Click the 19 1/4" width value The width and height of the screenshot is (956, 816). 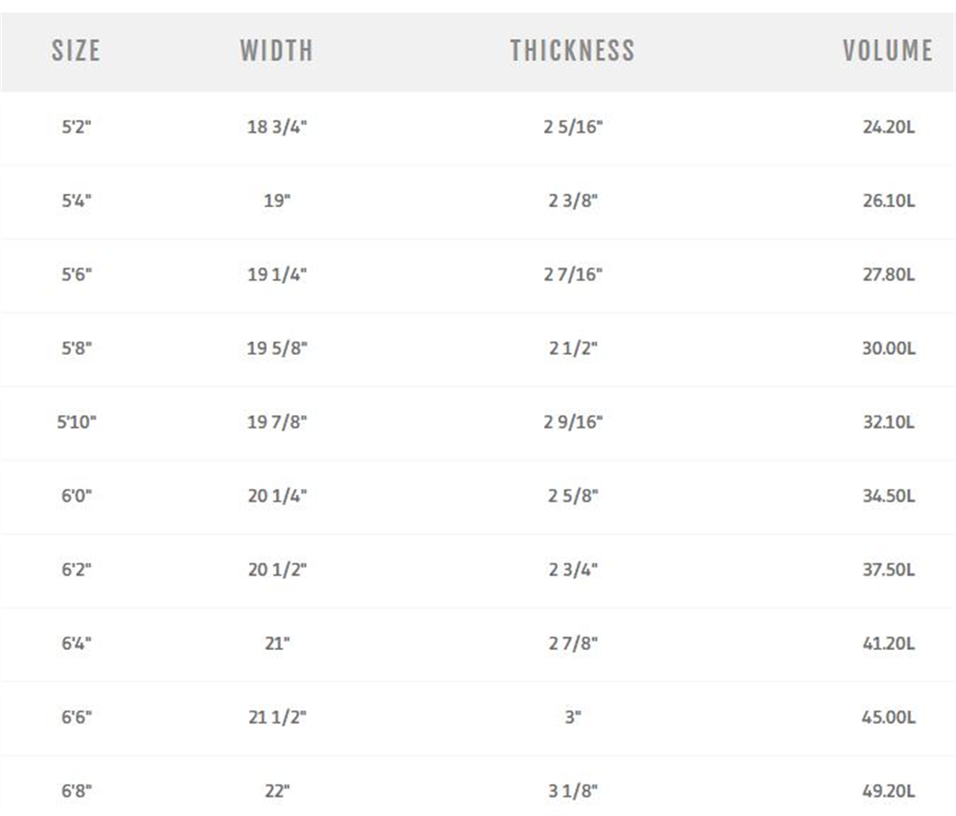pos(277,274)
